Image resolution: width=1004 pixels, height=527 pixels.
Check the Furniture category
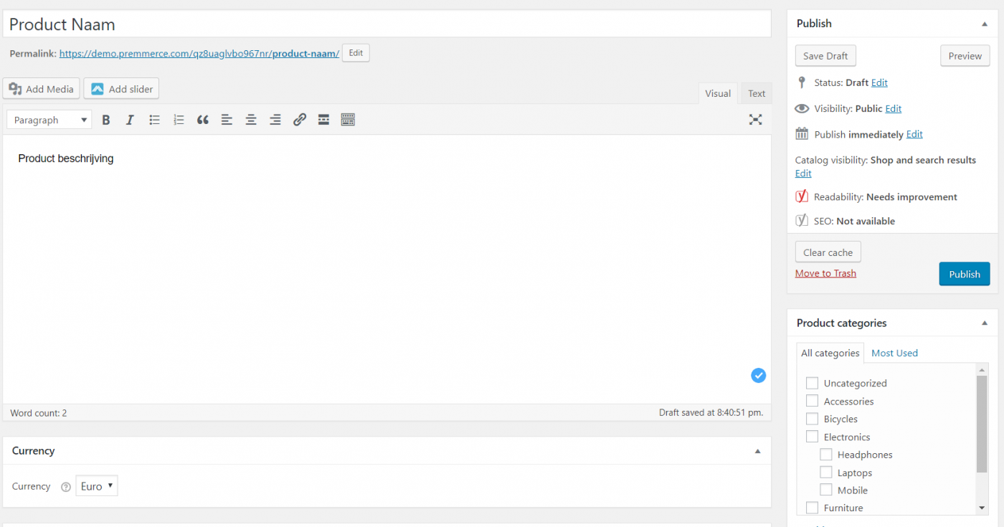click(x=812, y=508)
